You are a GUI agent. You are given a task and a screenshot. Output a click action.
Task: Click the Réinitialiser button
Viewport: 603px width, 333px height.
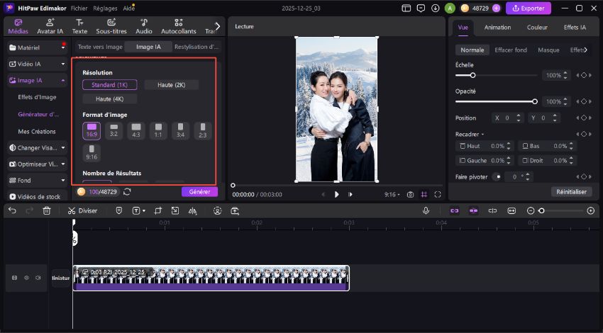571,191
